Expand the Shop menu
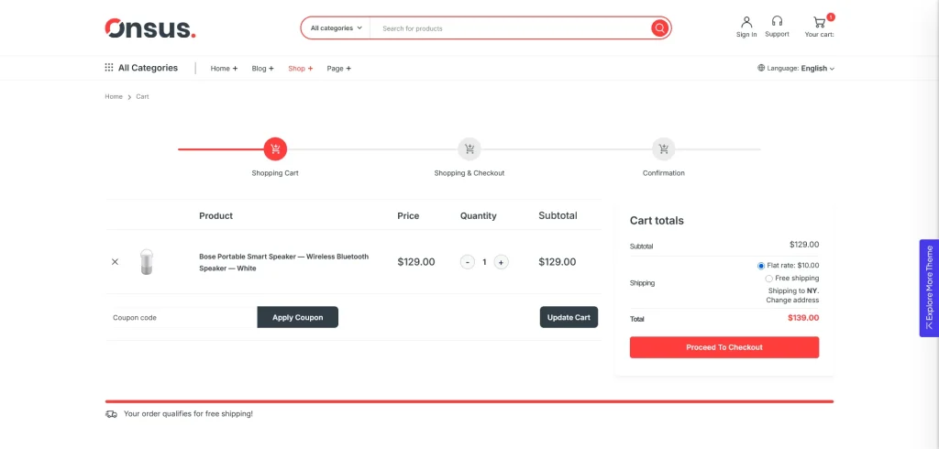Viewport: 939px width, 449px height. pos(301,68)
